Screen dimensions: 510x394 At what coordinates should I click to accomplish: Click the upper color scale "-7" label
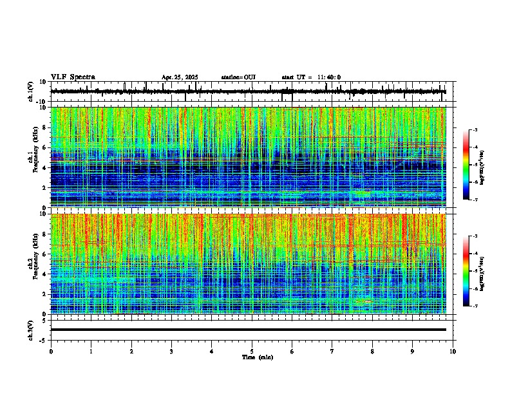click(475, 200)
